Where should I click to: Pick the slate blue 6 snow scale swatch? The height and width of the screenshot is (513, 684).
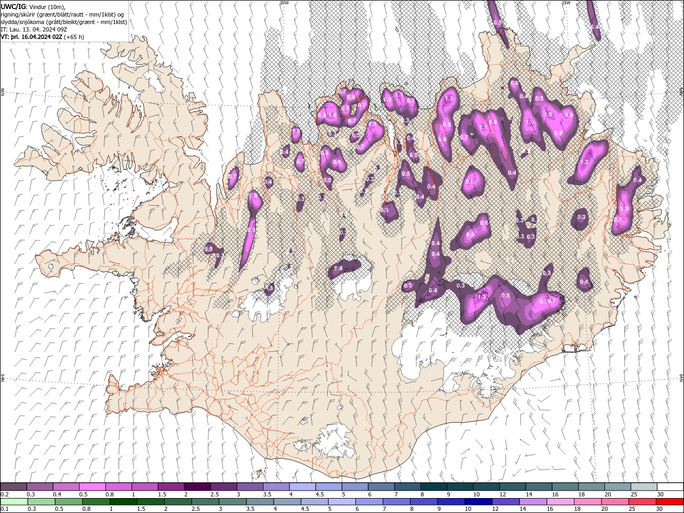380,487
